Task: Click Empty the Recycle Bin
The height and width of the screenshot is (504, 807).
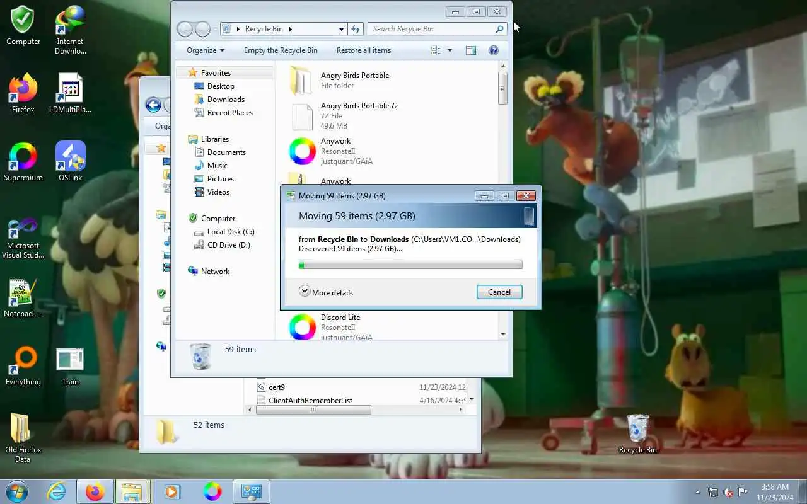Action: [x=281, y=50]
